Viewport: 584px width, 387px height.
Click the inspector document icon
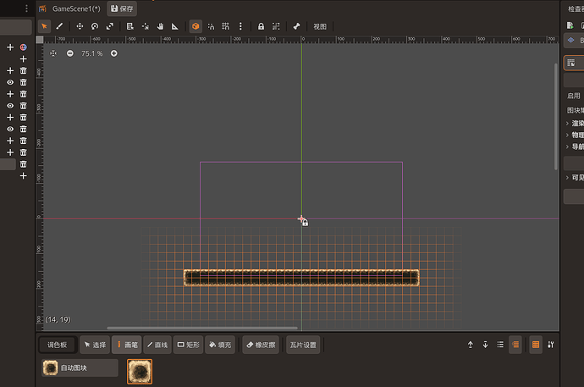pos(570,25)
